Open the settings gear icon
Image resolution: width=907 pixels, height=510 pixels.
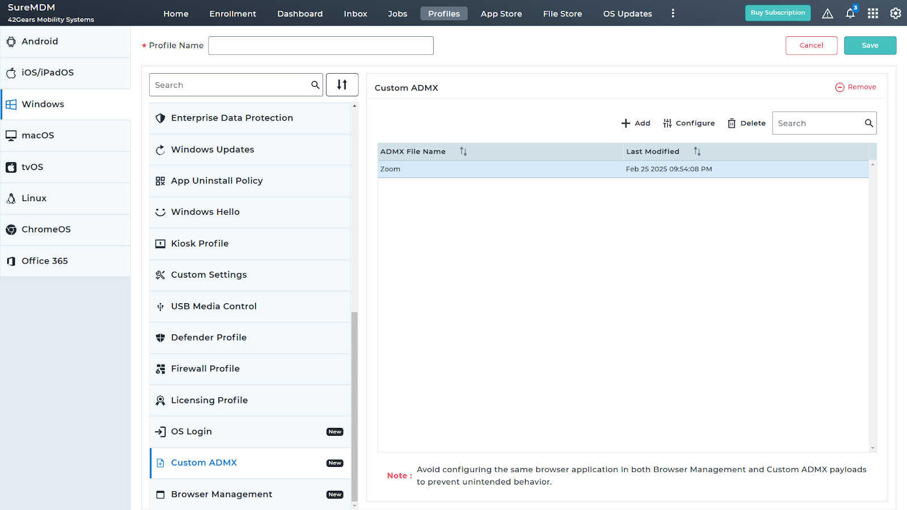(896, 14)
